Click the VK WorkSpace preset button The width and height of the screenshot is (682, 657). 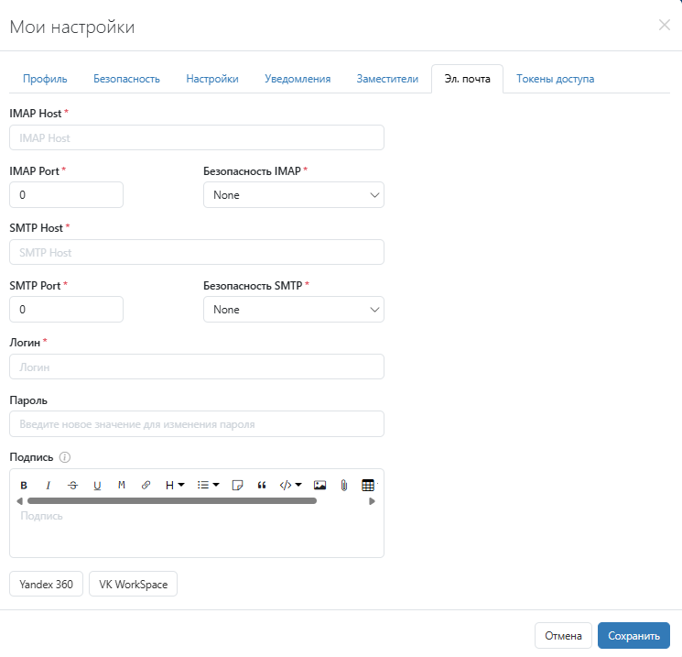(133, 584)
